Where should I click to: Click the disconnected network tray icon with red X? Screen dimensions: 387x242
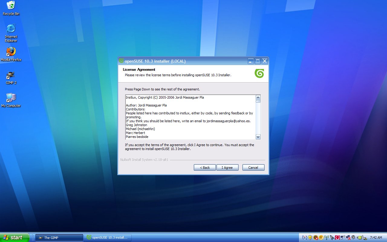pyautogui.click(x=348, y=237)
